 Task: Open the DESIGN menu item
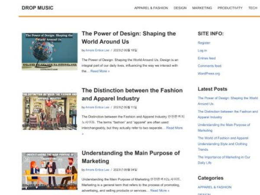point(180,8)
